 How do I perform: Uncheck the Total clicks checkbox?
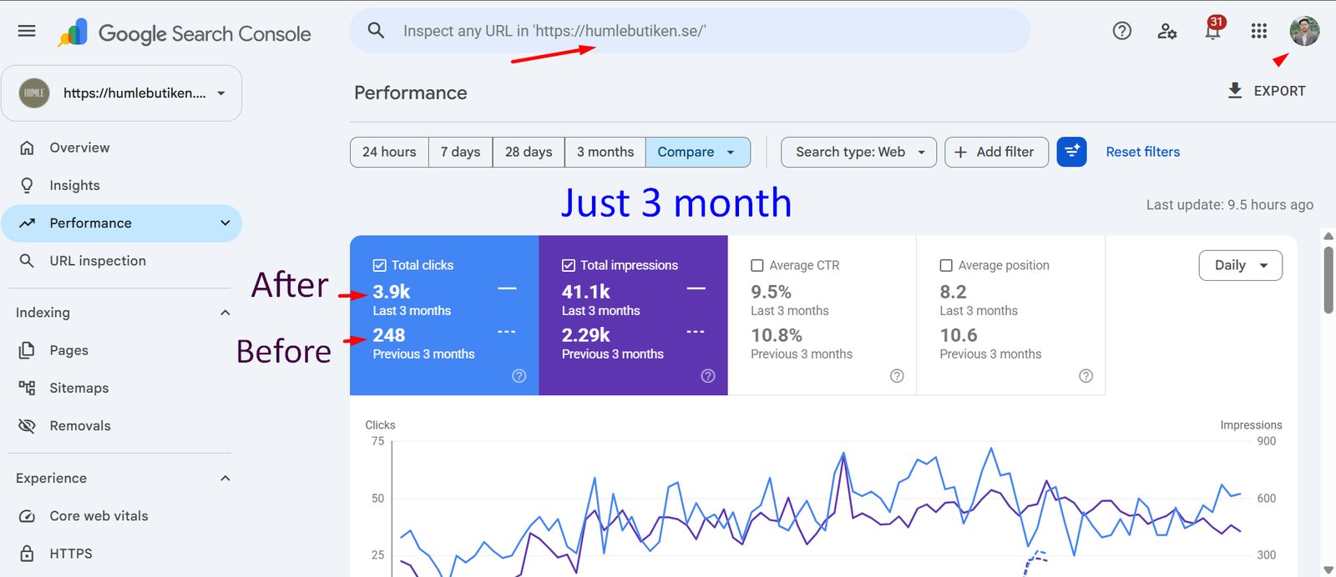(x=379, y=265)
